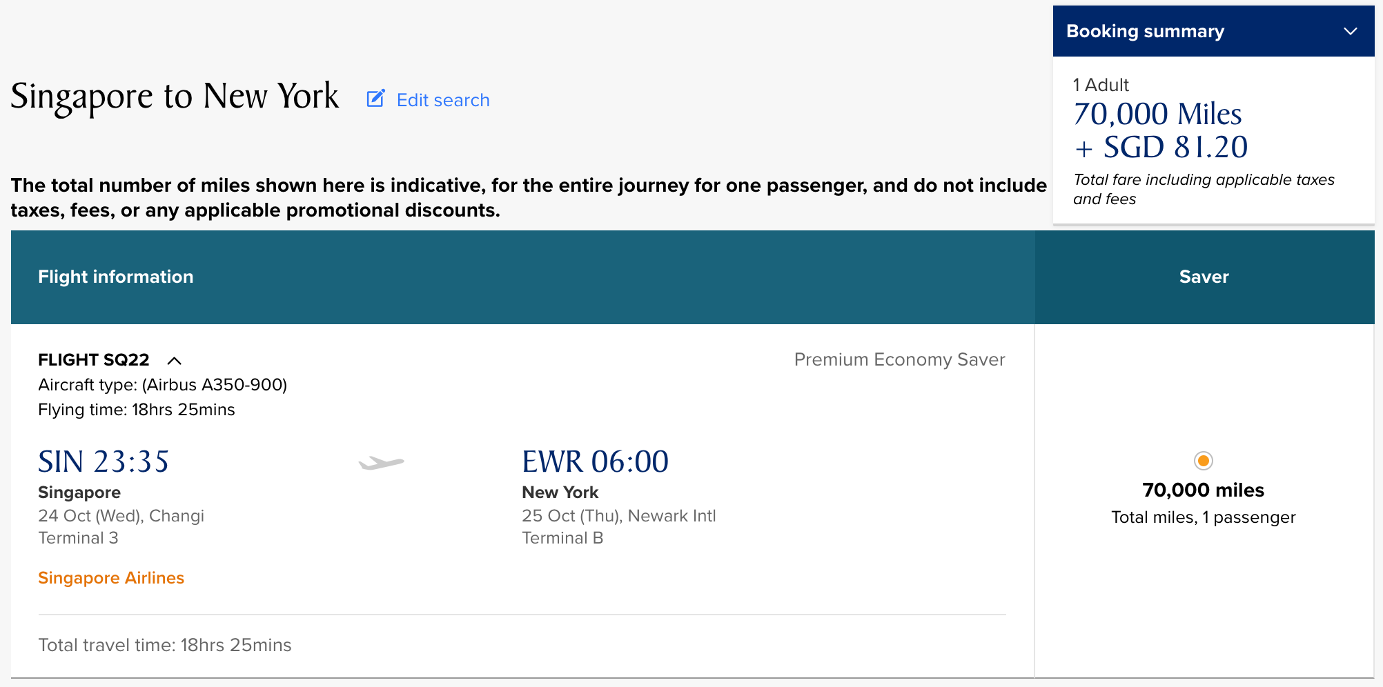Viewport: 1383px width, 687px height.
Task: Click the Premium Economy Saver label
Action: coord(899,359)
